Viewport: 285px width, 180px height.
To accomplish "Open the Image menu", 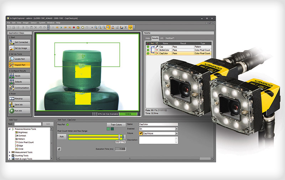I will pyautogui.click(x=26, y=23).
